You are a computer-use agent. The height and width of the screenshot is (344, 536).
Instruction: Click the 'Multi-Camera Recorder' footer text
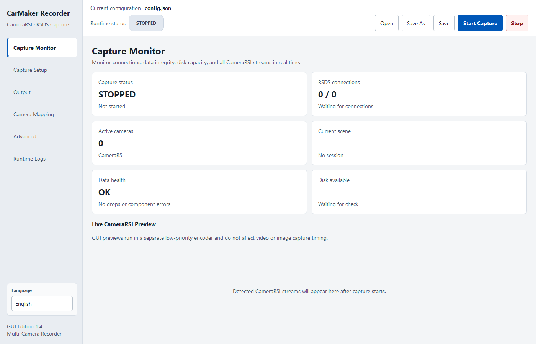pyautogui.click(x=34, y=334)
